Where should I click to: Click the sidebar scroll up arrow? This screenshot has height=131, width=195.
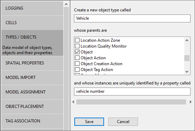(66, 4)
